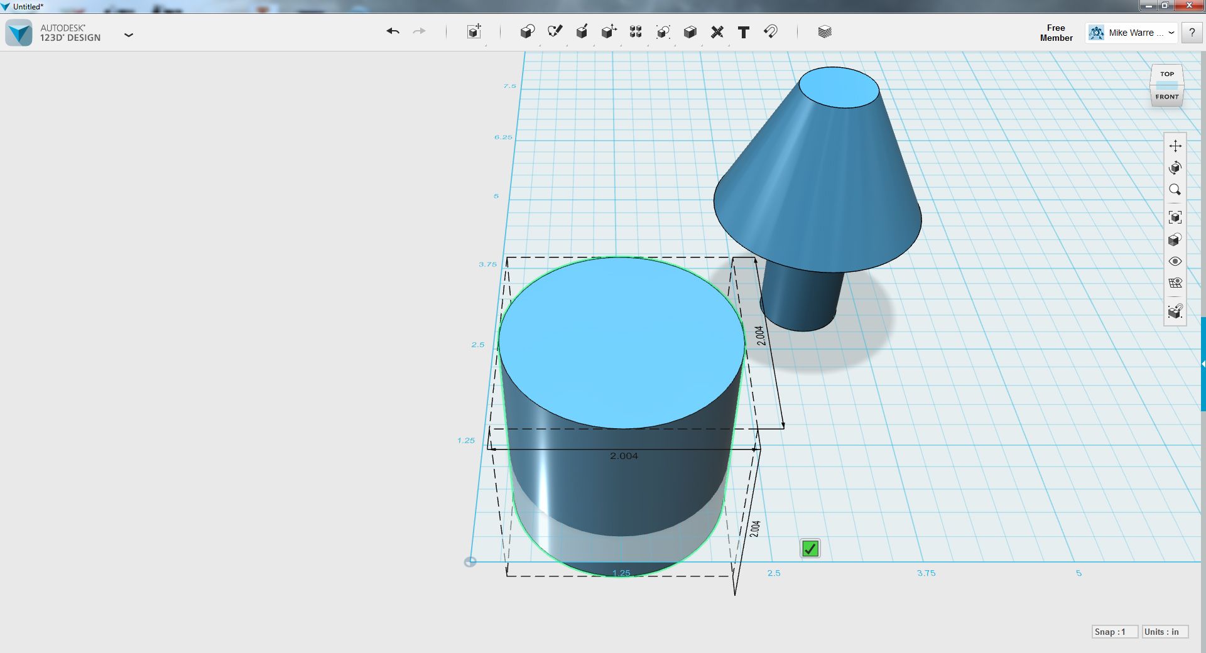Select the Pan tool in the navigation bar

pyautogui.click(x=1175, y=146)
